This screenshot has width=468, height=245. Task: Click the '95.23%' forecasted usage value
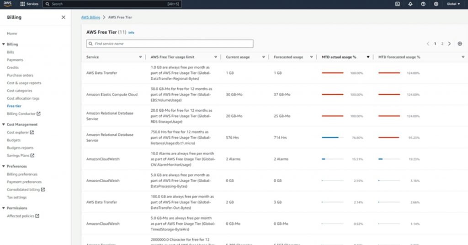coord(414,138)
